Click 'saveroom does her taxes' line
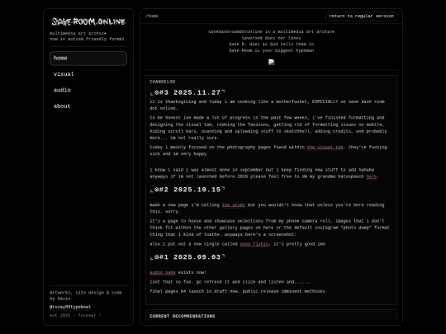The height and width of the screenshot is (334, 446). (272, 38)
